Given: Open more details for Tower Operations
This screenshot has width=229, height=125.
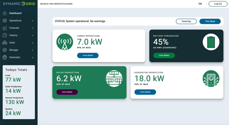Looking at the screenshot, I should [88, 55].
